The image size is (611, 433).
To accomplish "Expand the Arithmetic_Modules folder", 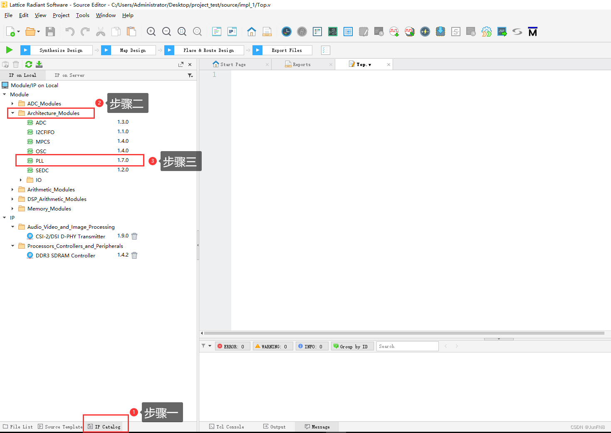I will click(x=12, y=189).
